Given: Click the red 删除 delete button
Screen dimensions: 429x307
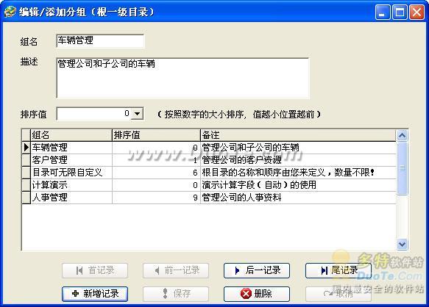Looking at the screenshot, I should 257,294.
